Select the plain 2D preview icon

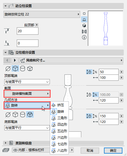click(84, 14)
